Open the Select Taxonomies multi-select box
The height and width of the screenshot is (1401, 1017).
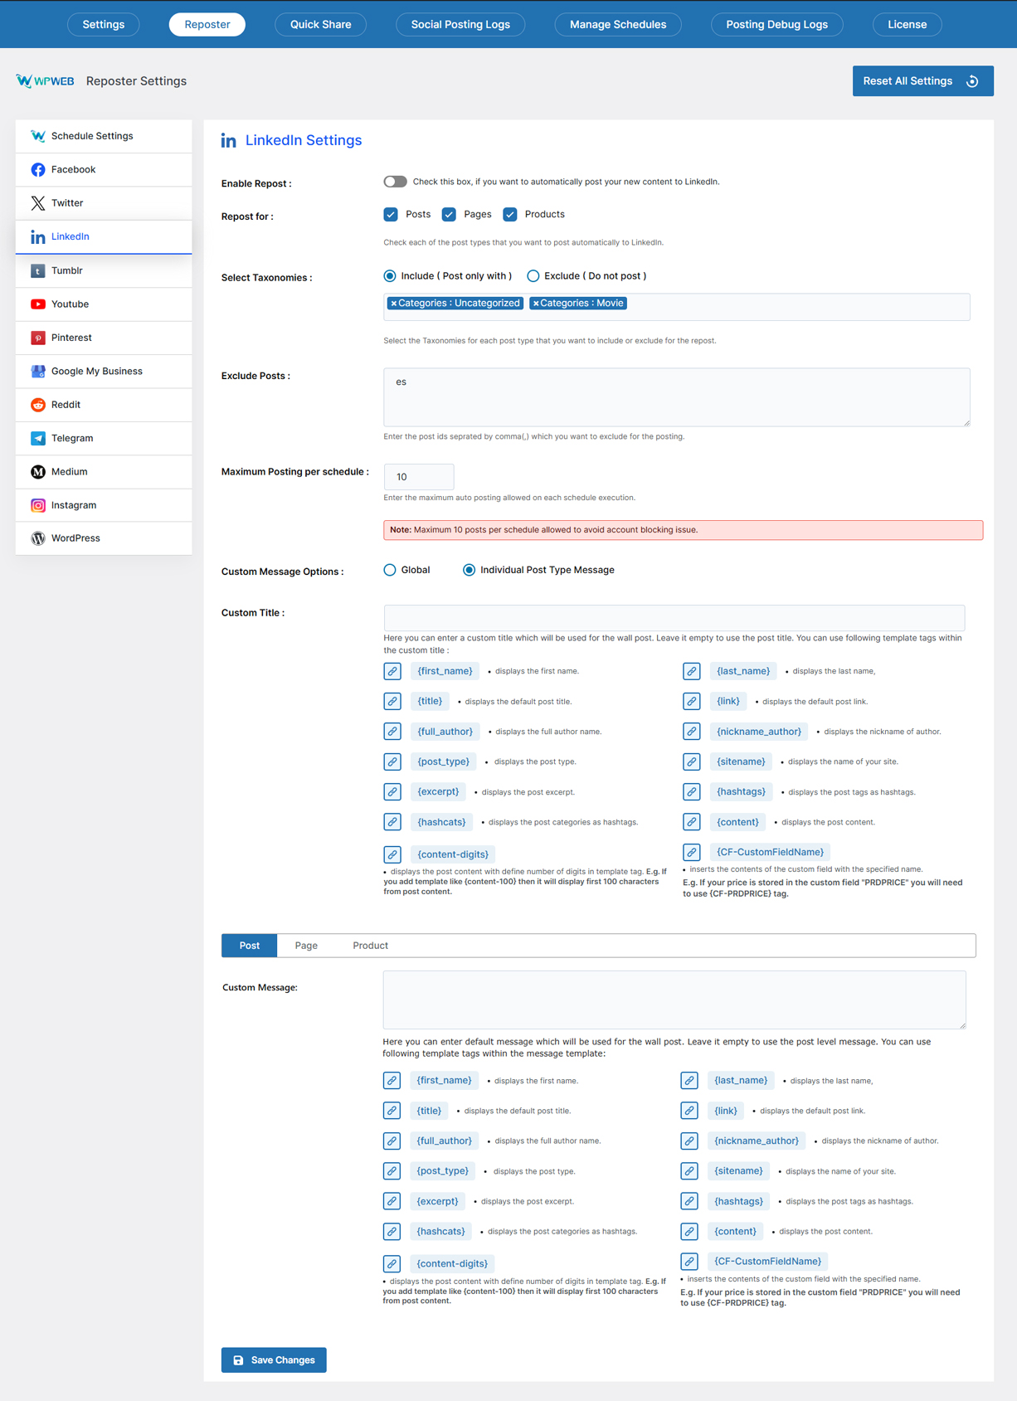796,306
